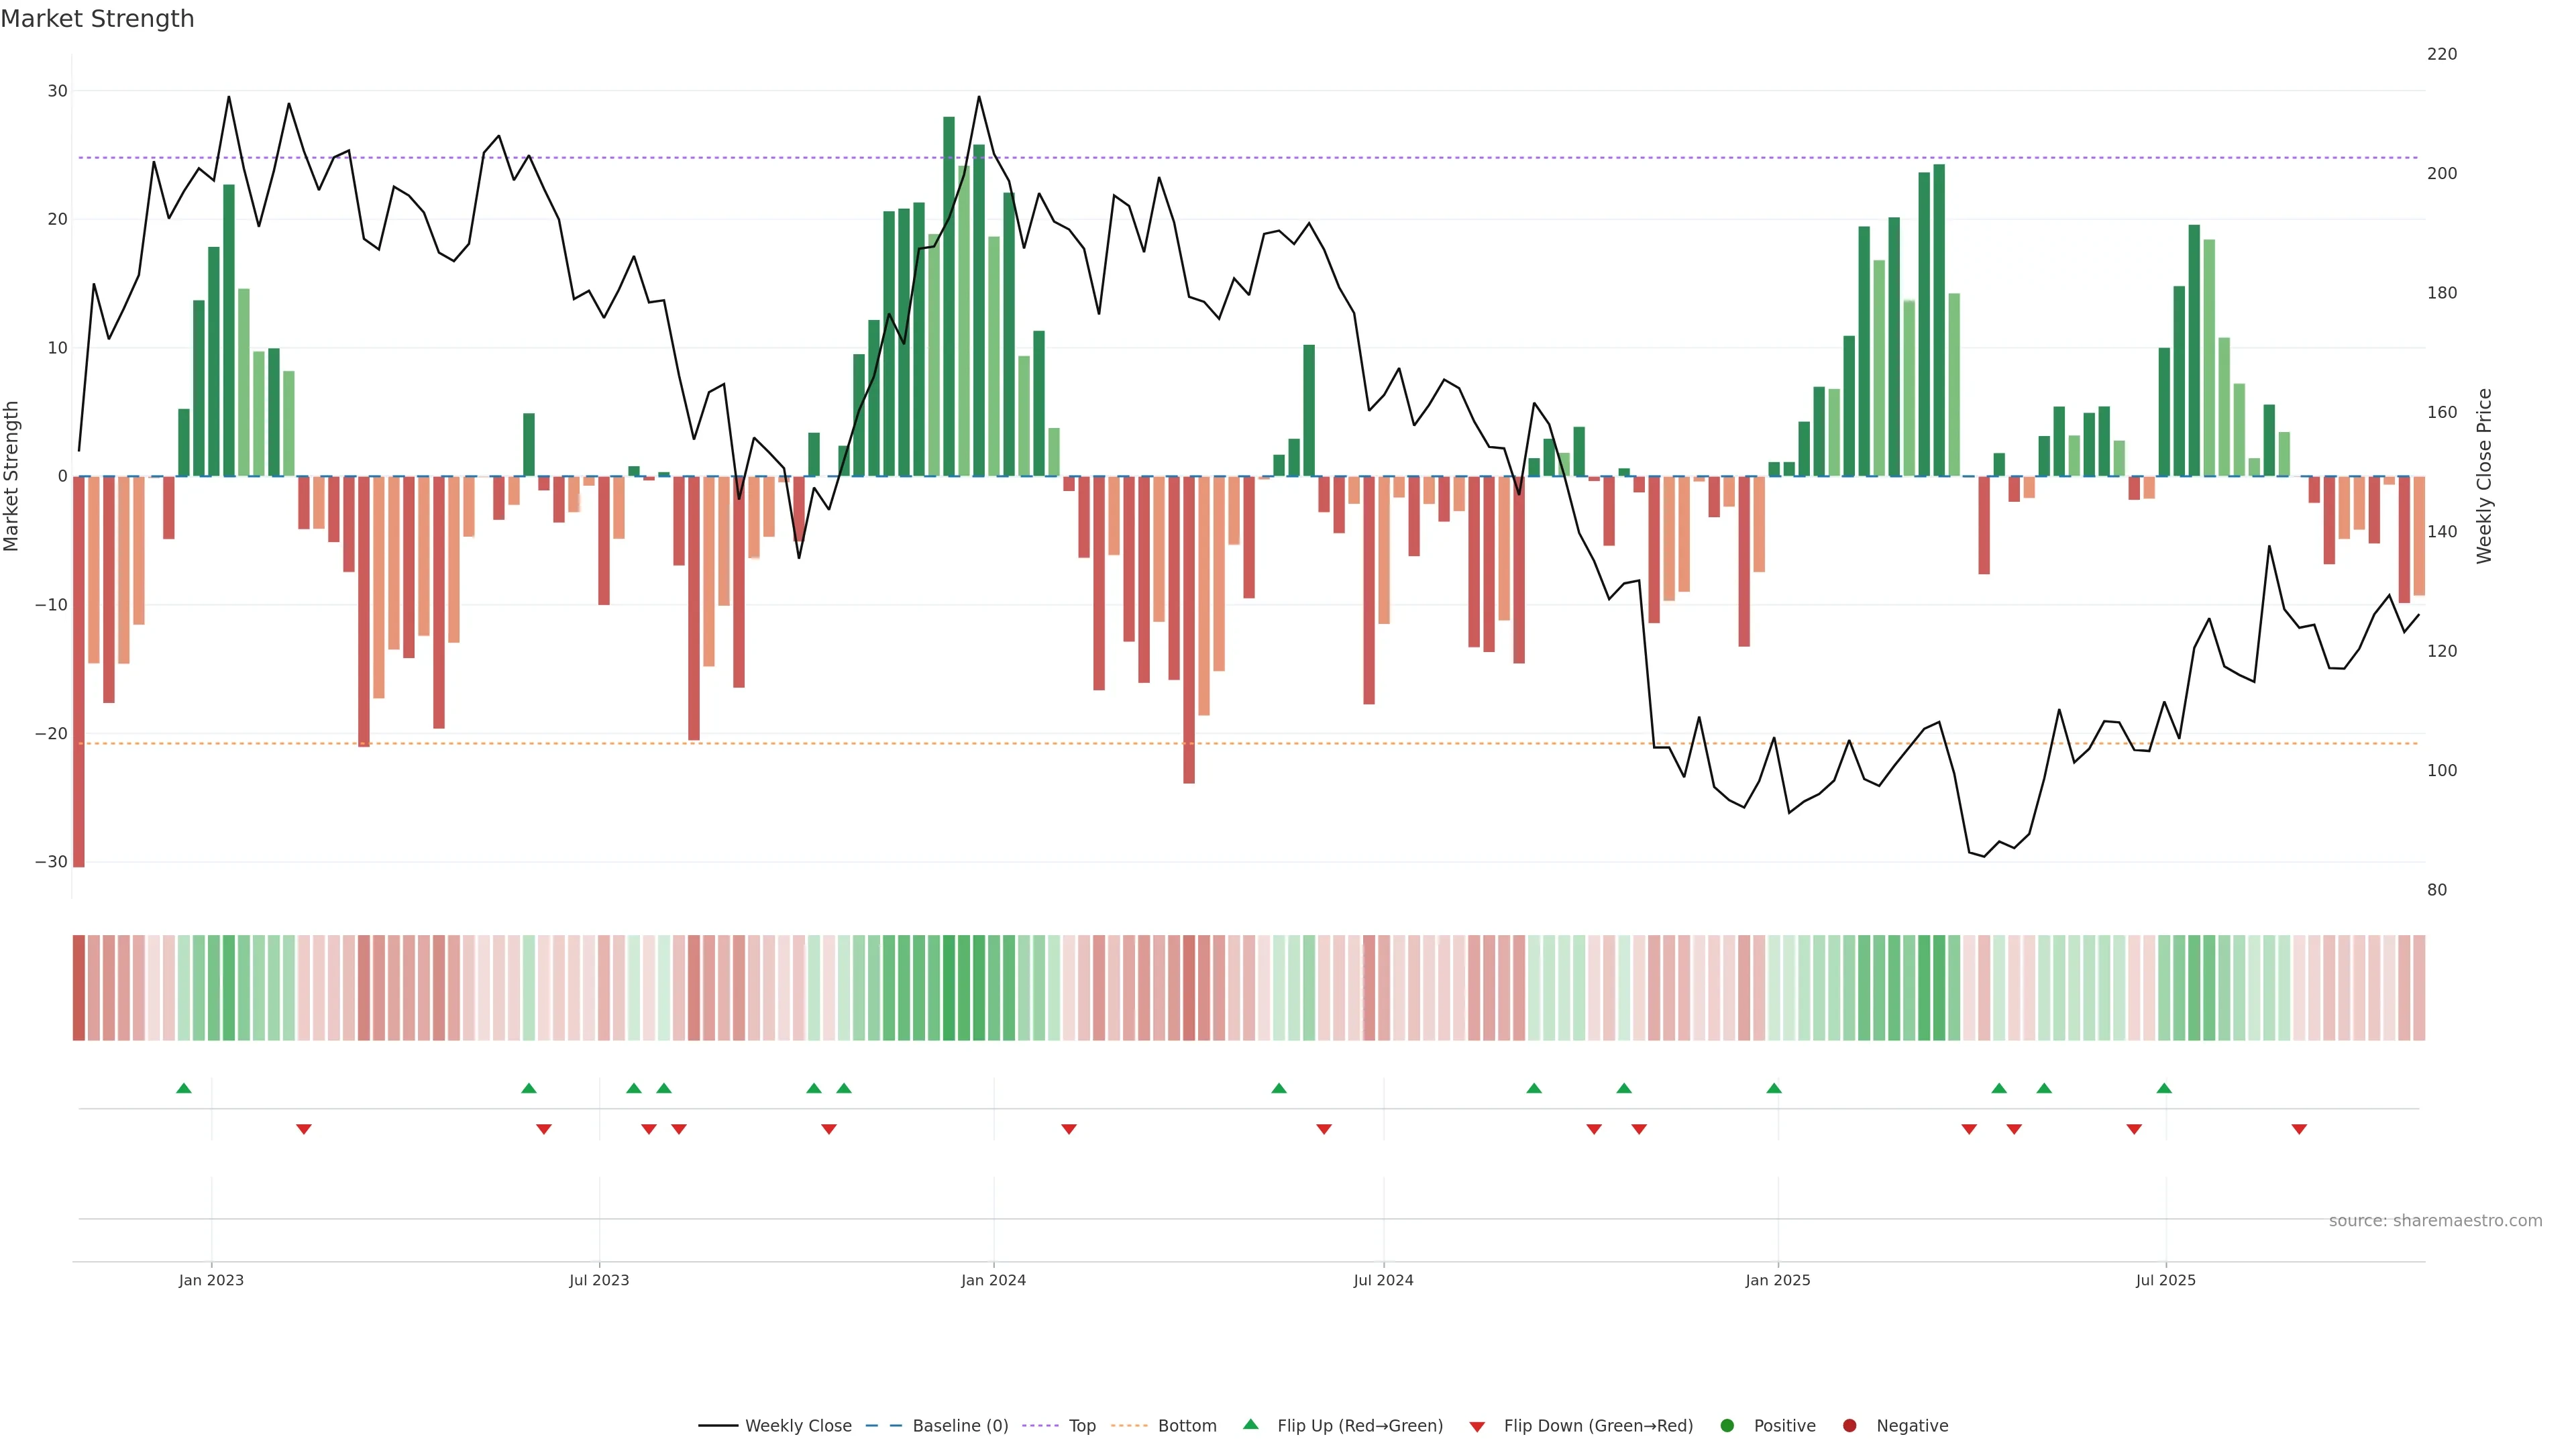This screenshot has height=1449, width=2576.
Task: Click the Jul 2025 x-axis label
Action: tap(2165, 1280)
